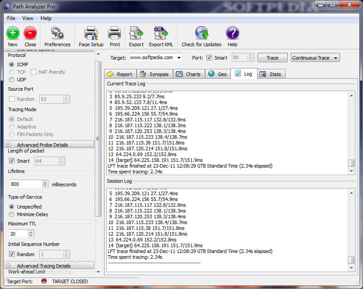
Task: Open the Stats tab
Action: (270, 74)
